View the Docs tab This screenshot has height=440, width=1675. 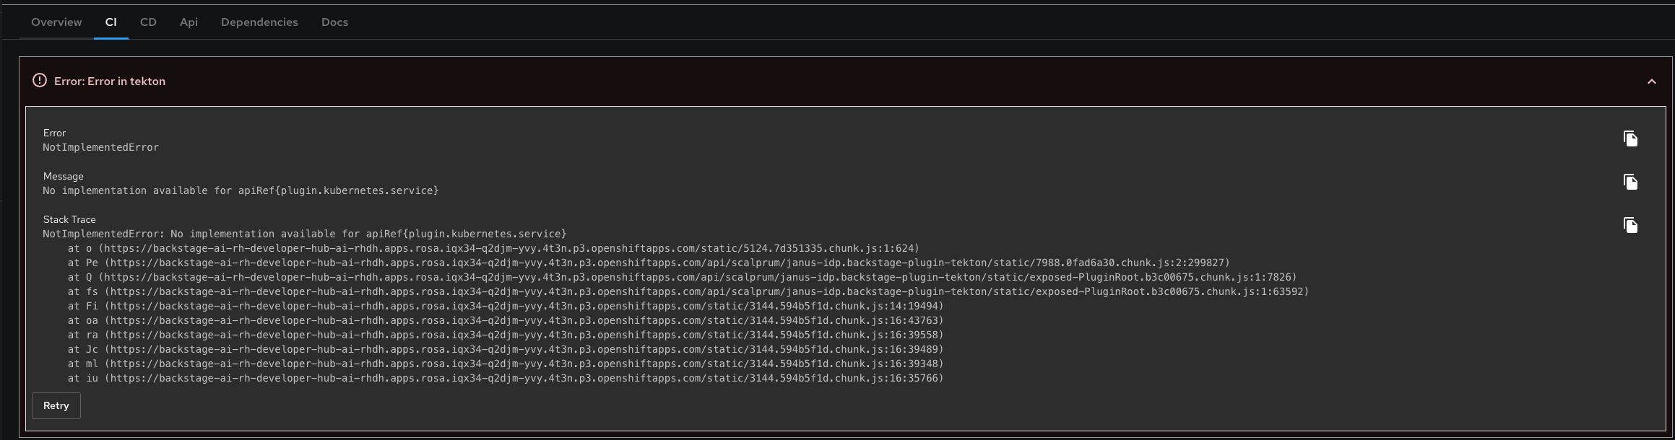pyautogui.click(x=334, y=22)
